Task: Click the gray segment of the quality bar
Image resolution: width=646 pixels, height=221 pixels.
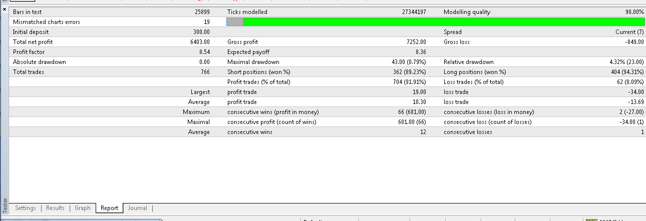Action: [x=235, y=22]
